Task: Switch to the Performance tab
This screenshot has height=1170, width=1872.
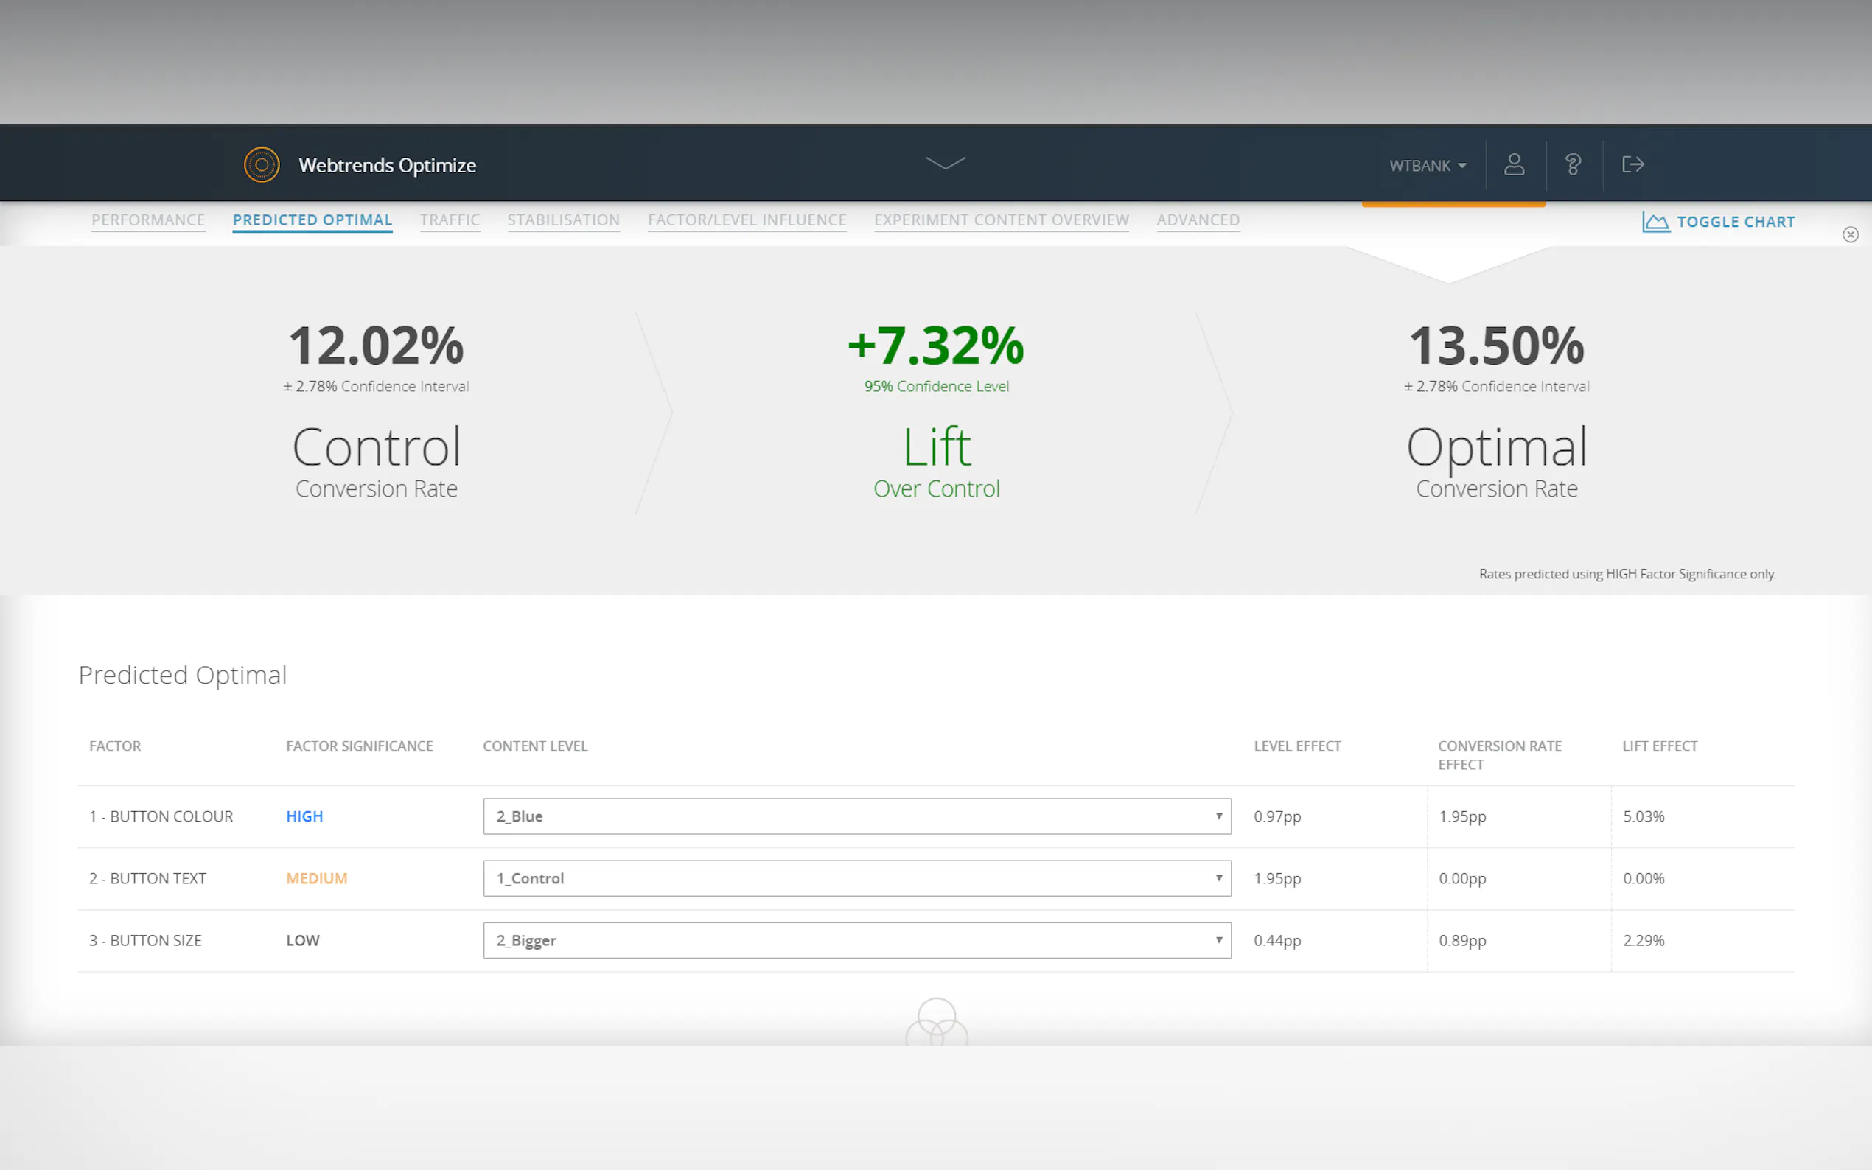Action: click(148, 220)
